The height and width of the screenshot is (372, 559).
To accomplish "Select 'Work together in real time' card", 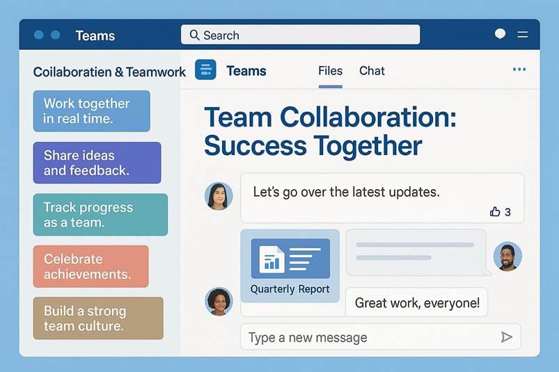I will [x=91, y=111].
